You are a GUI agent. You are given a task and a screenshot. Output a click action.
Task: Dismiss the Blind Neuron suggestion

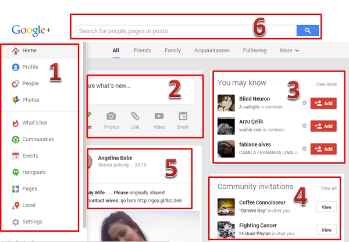point(304,103)
